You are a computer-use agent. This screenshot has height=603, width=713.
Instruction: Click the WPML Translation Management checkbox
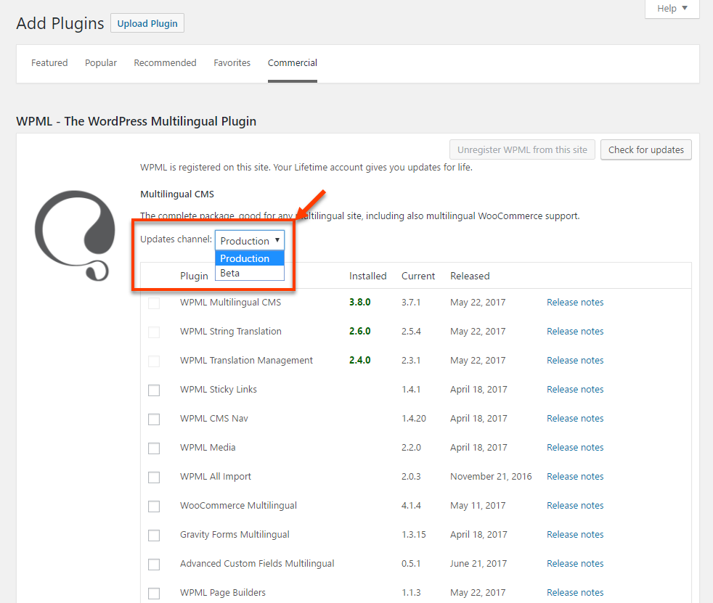[x=154, y=361]
